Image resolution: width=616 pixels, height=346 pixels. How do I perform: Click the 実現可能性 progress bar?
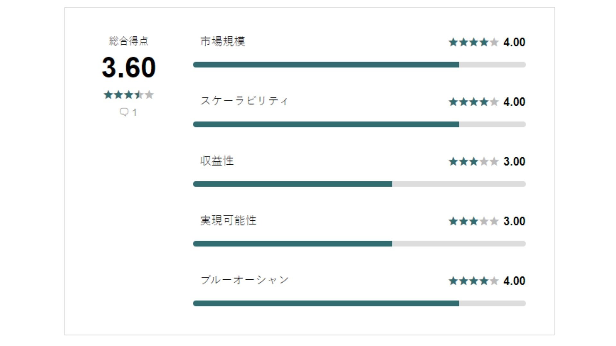[359, 244]
